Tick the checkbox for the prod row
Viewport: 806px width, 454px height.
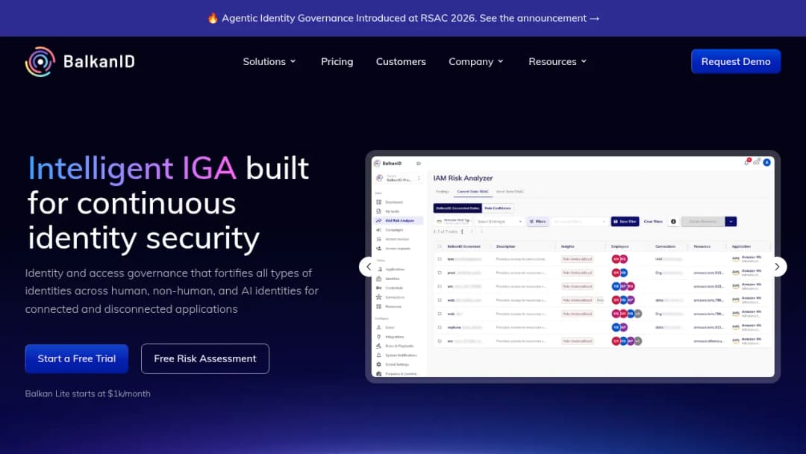tap(440, 273)
